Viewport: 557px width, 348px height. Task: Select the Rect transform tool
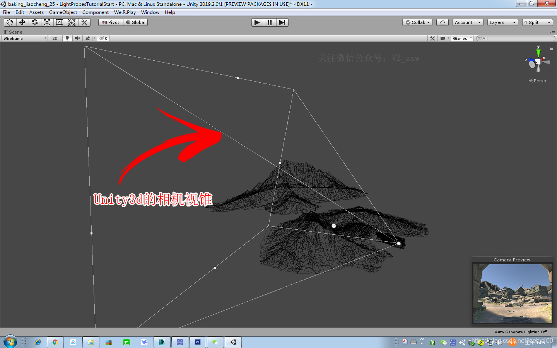coord(59,22)
